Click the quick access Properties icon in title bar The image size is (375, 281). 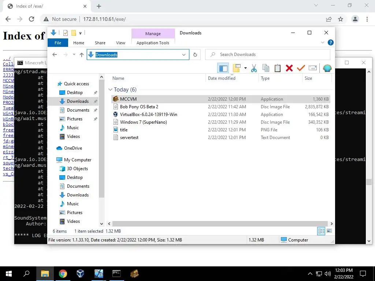point(65,33)
